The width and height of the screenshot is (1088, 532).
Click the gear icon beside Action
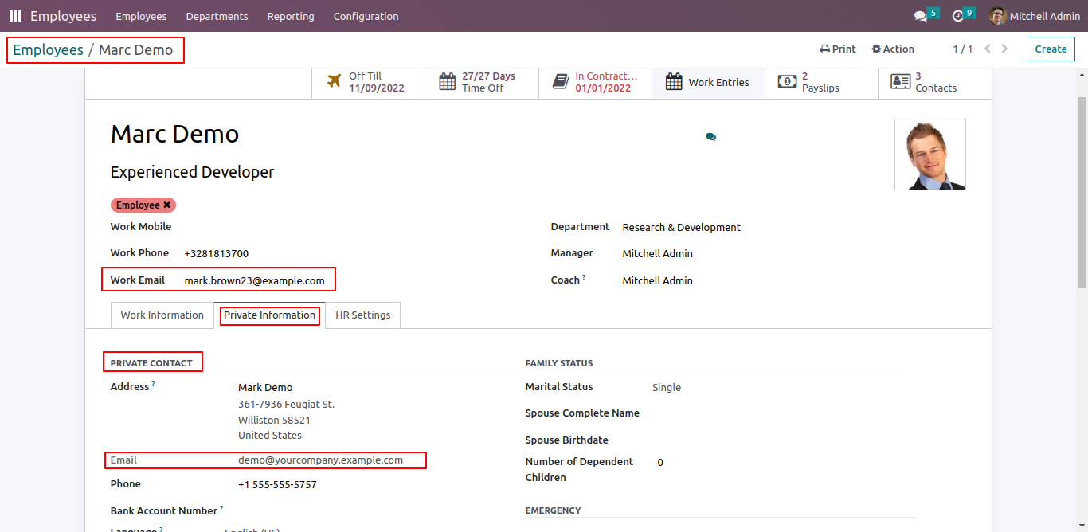click(x=876, y=49)
